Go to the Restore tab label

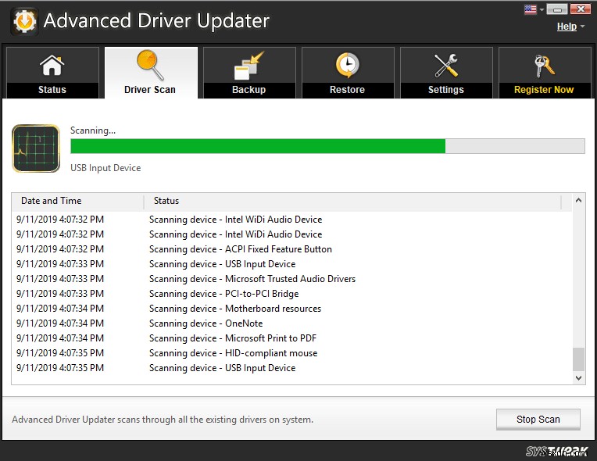click(347, 89)
